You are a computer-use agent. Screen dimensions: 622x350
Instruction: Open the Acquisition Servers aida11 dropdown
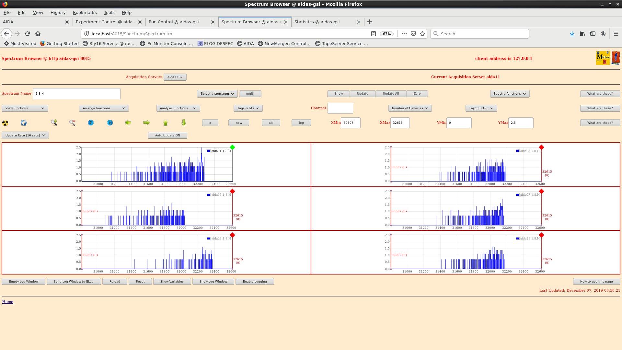point(175,77)
